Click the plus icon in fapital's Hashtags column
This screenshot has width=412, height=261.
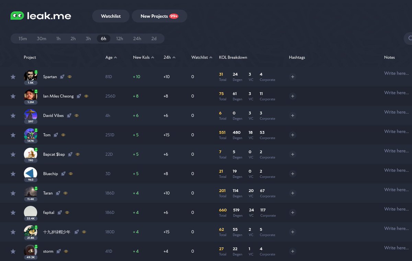293,213
